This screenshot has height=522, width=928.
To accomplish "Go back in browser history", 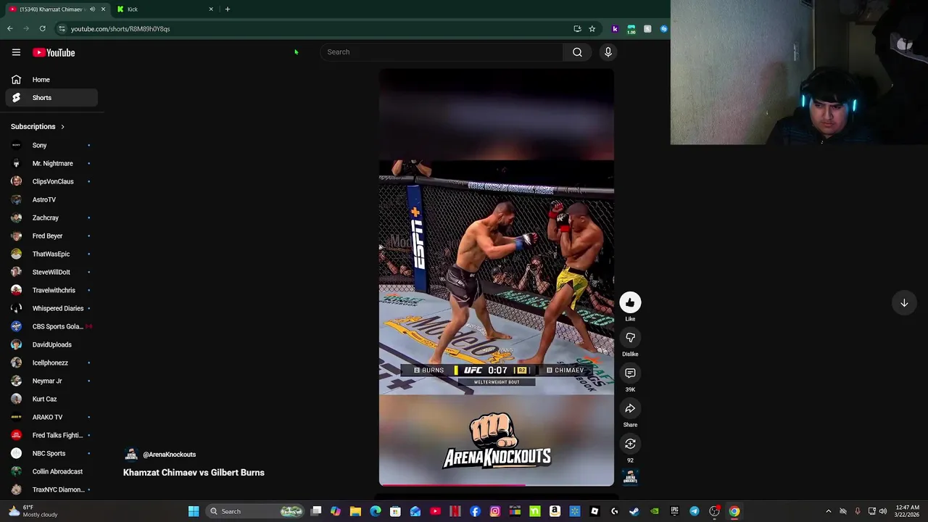I will 10,28.
